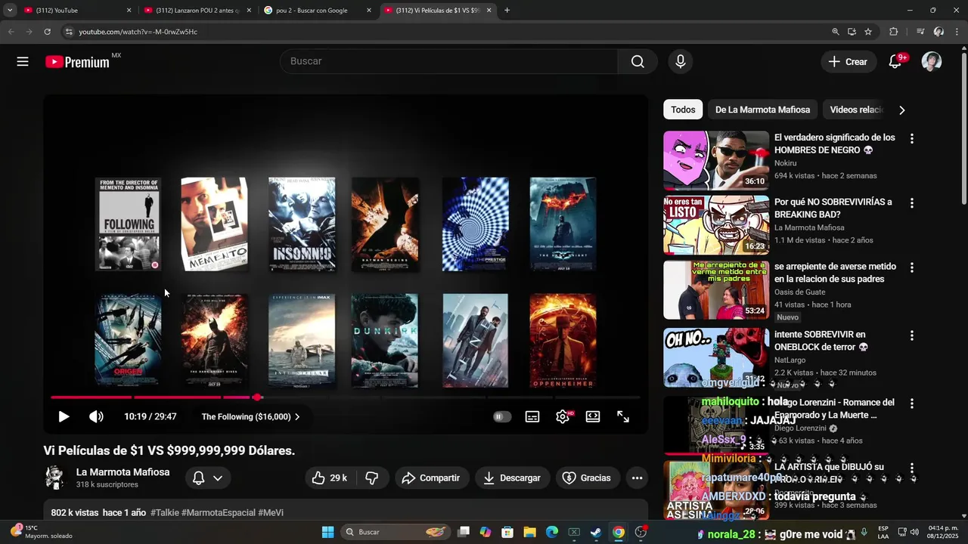968x544 pixels.
Task: Reload the page with the refresh icon
Action: [47, 32]
